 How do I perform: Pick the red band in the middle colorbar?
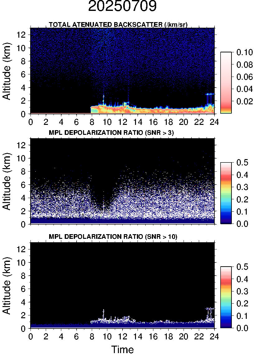point(226,177)
